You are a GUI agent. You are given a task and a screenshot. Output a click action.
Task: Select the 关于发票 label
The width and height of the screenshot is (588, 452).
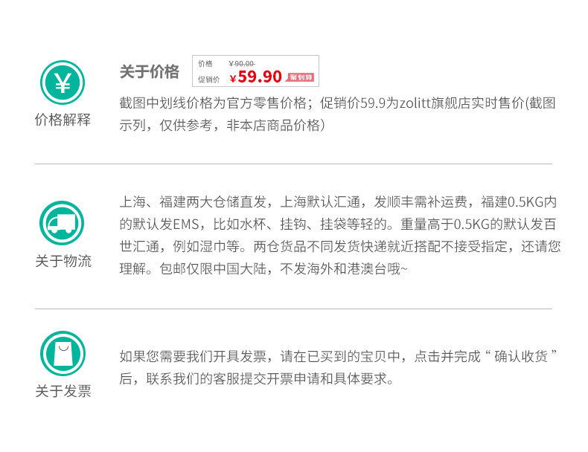tap(63, 391)
